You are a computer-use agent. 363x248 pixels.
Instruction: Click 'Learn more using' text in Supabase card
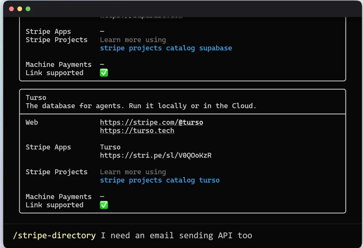(x=133, y=40)
